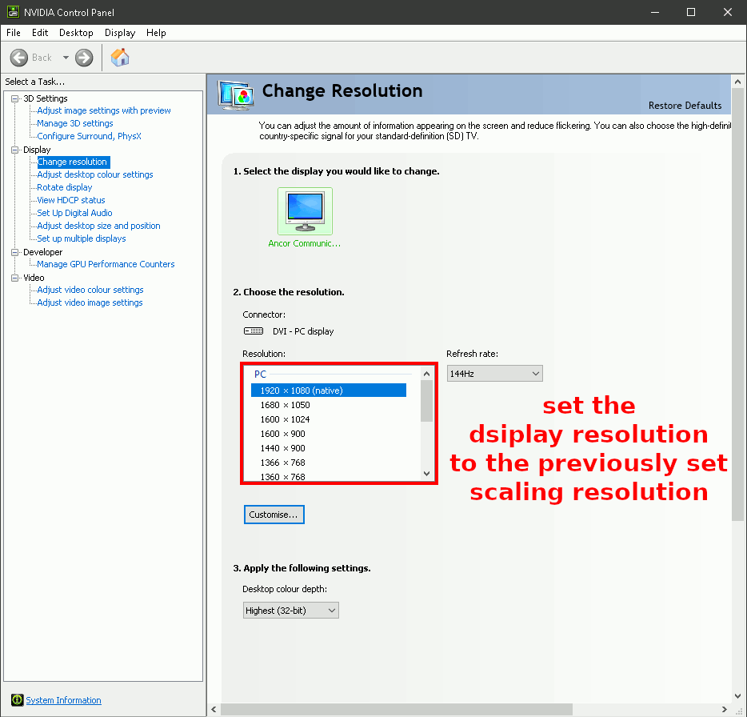Click main panel vertical scroll down arrow
The image size is (747, 717).
point(738,695)
